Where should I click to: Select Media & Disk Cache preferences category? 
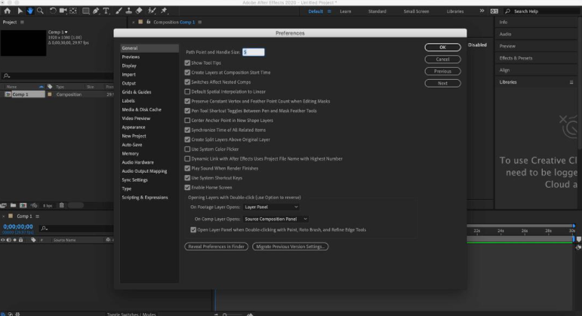click(x=141, y=110)
